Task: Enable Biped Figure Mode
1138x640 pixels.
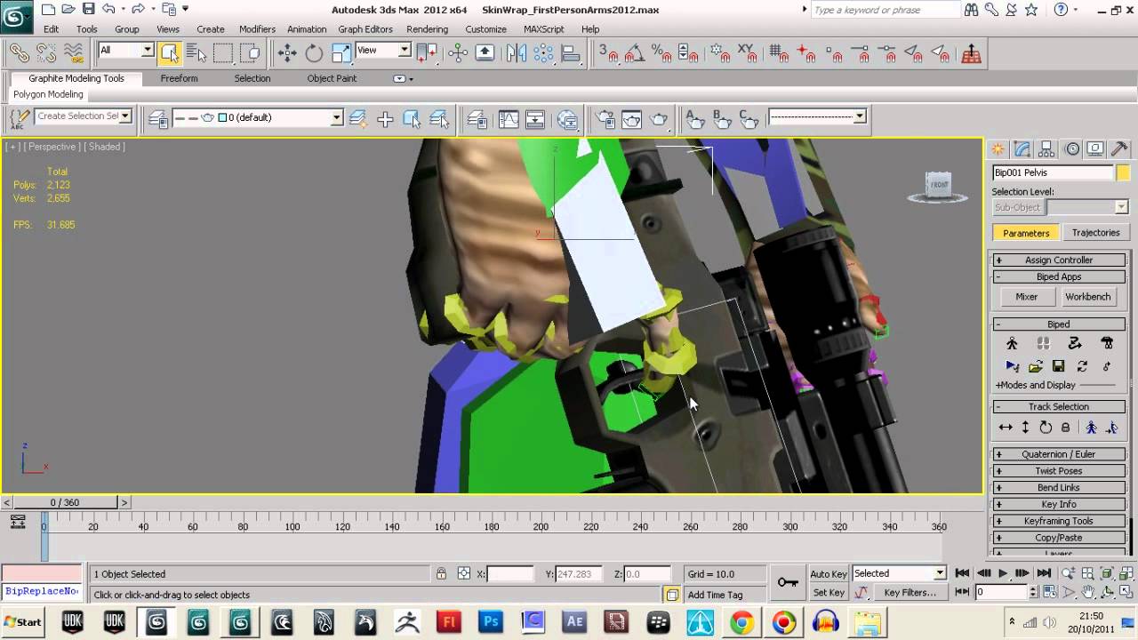Action: pyautogui.click(x=1012, y=343)
